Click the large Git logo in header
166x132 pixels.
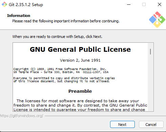pos(157,20)
